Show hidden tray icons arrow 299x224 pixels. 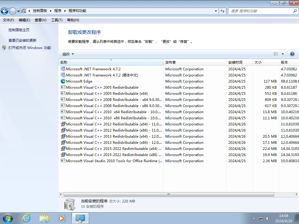(254, 218)
